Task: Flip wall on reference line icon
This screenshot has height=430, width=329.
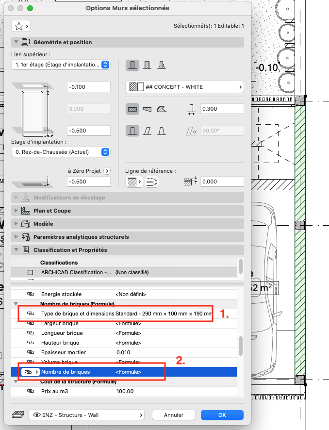Action: pos(152,182)
